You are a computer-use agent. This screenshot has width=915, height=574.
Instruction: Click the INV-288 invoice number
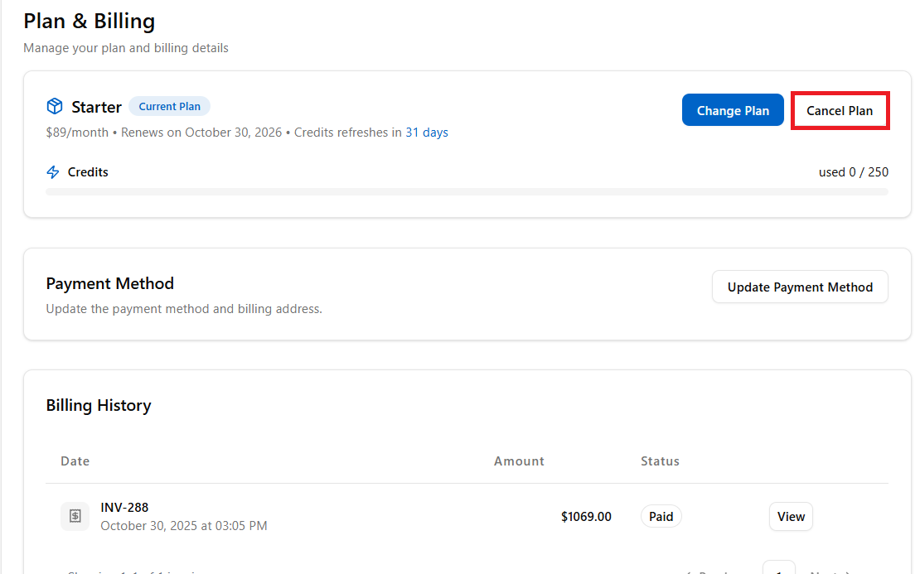point(124,508)
